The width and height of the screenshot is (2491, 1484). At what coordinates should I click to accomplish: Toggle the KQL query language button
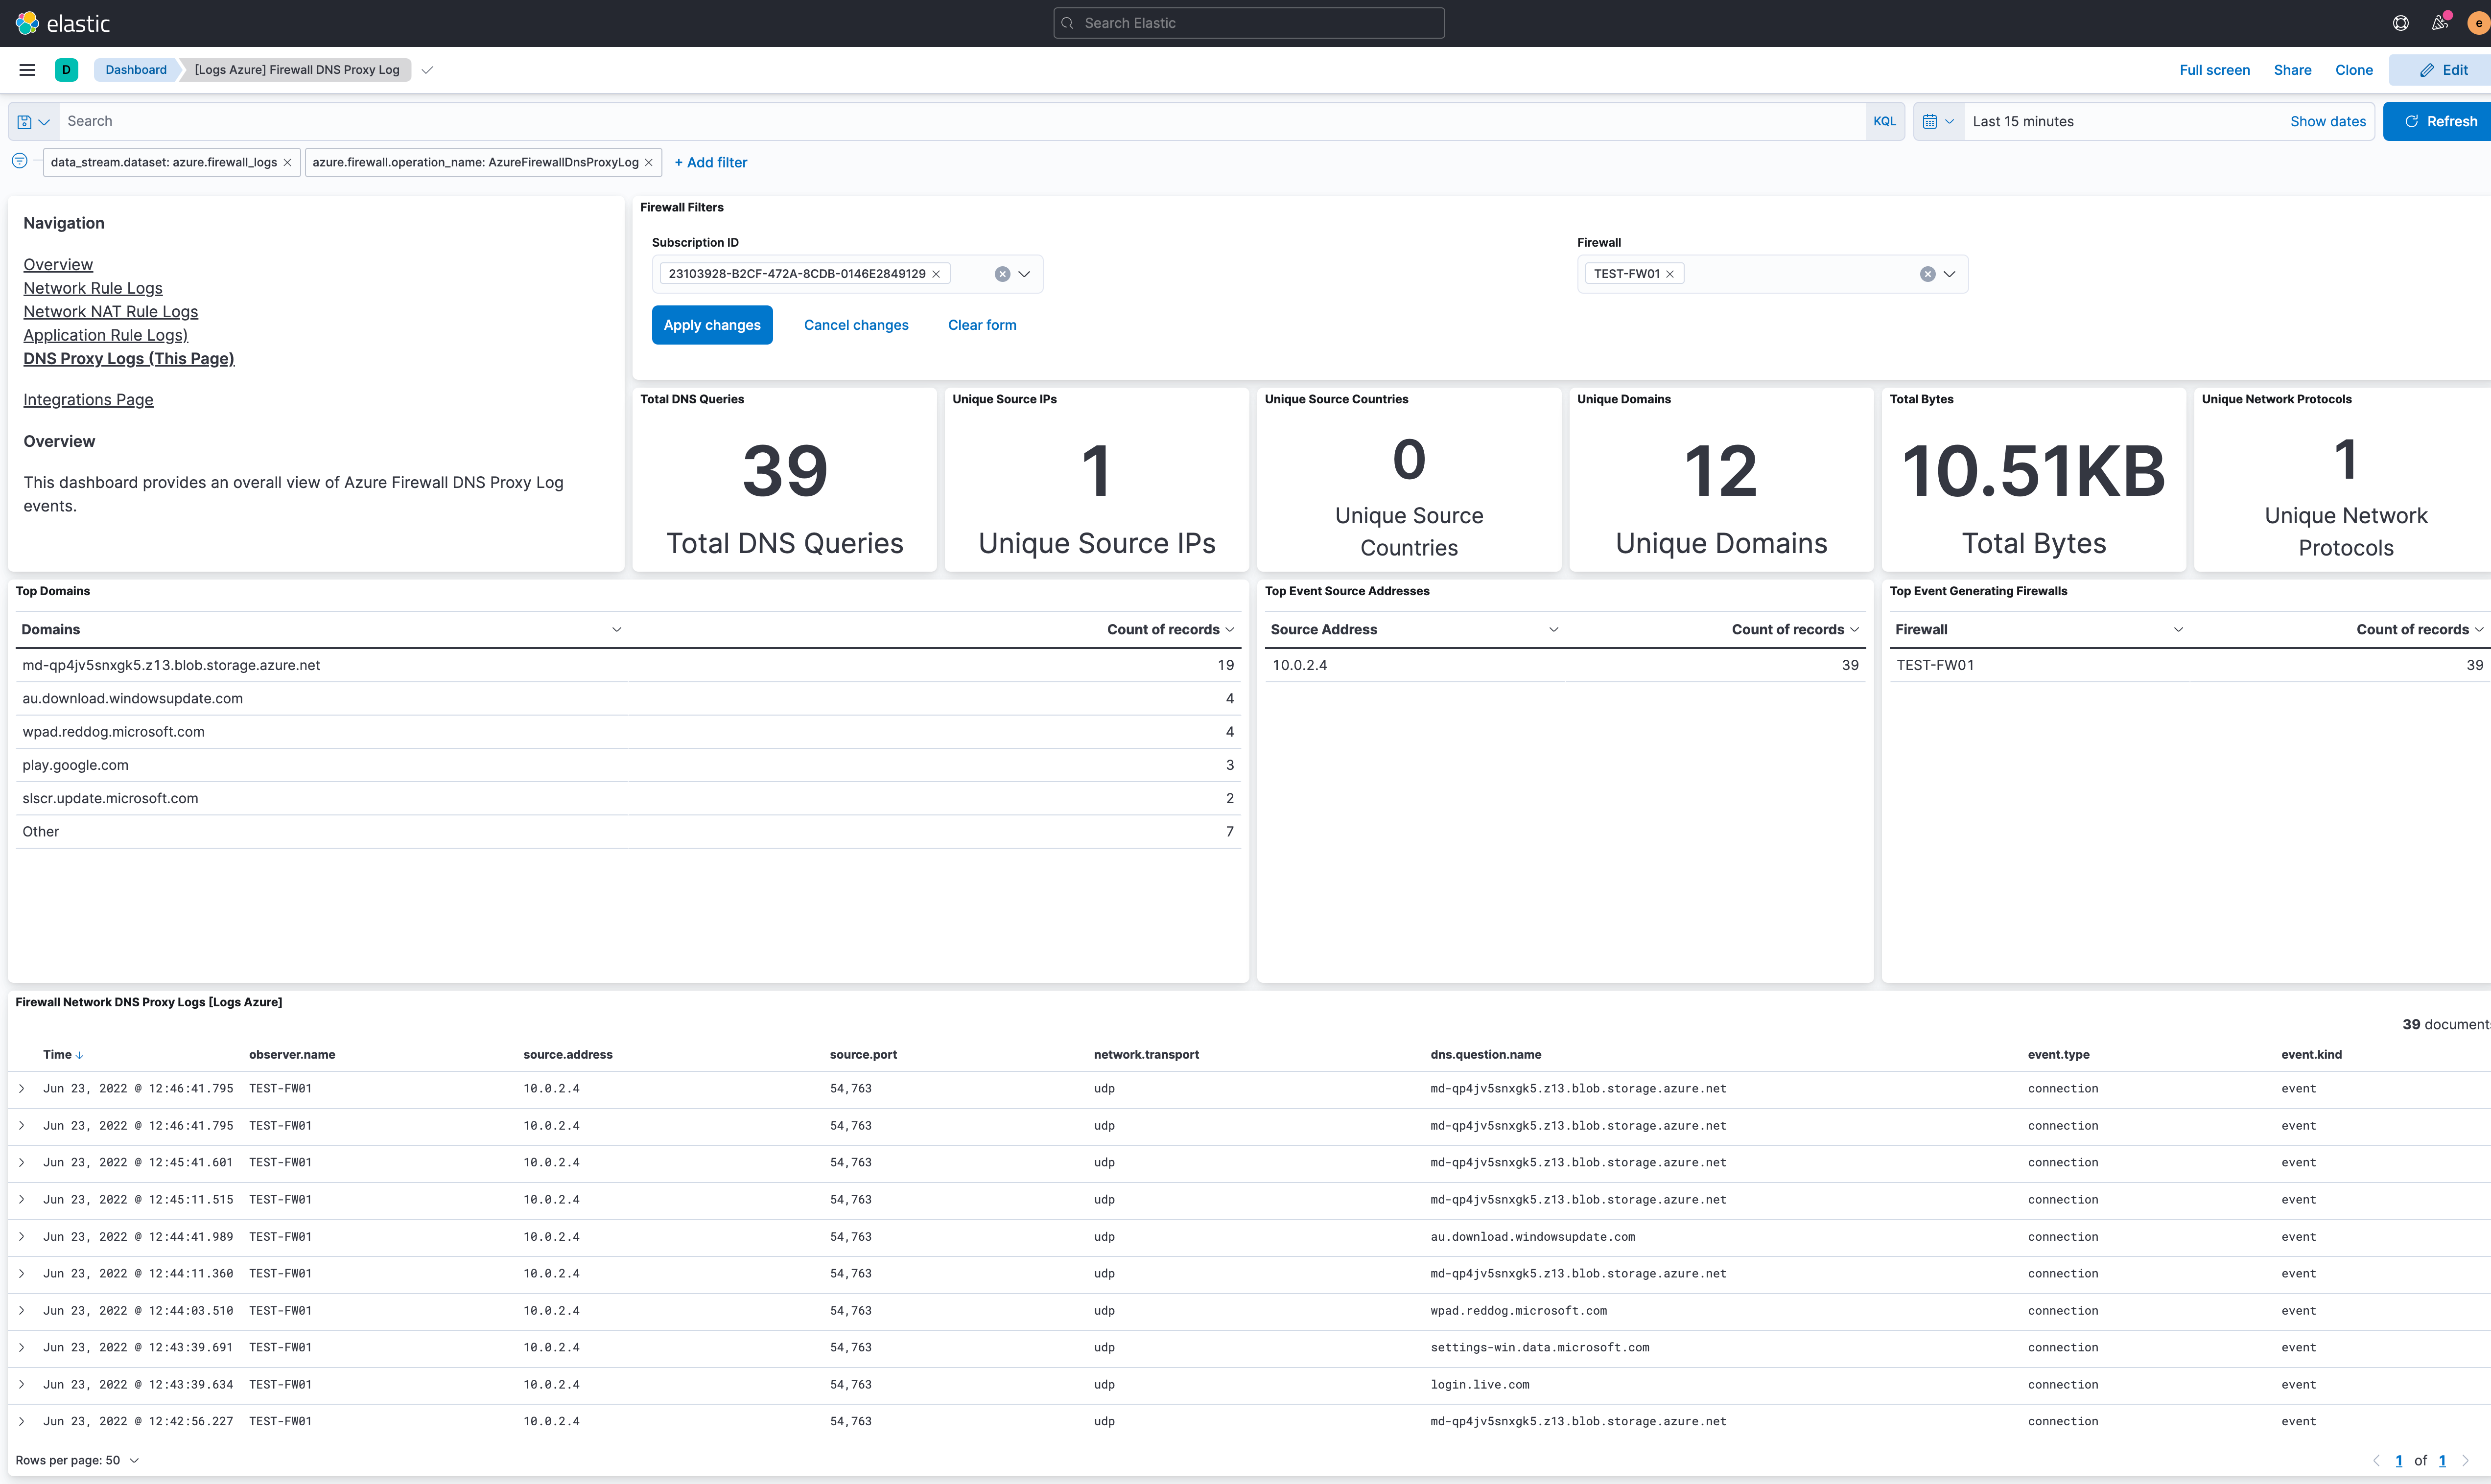tap(1884, 120)
